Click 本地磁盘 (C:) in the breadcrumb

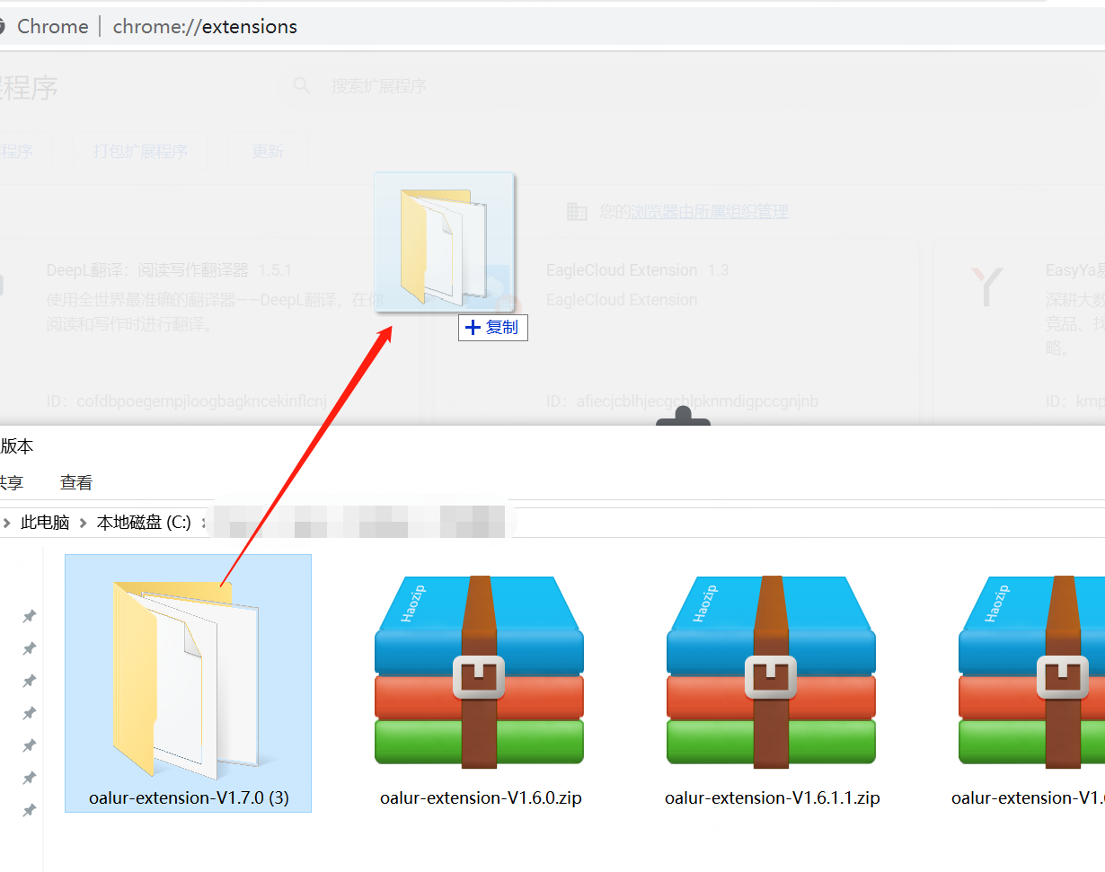(x=144, y=522)
